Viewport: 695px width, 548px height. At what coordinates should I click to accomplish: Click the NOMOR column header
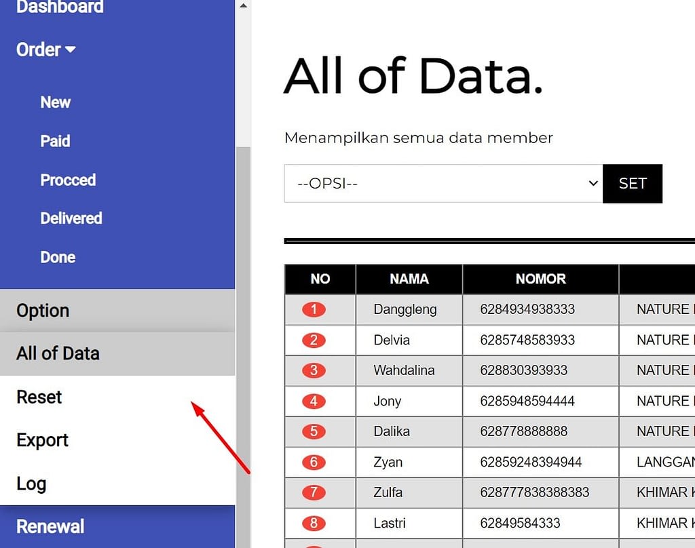click(x=541, y=279)
